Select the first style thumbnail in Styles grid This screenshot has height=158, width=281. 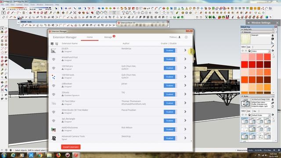pyautogui.click(x=245, y=121)
